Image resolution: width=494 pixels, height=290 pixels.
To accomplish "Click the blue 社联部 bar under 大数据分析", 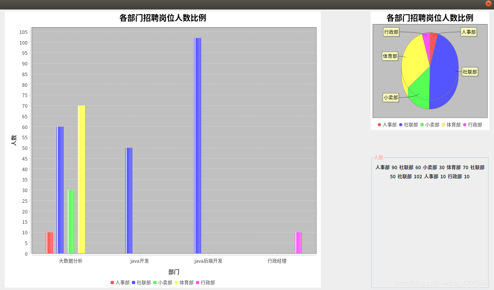I will coord(60,190).
